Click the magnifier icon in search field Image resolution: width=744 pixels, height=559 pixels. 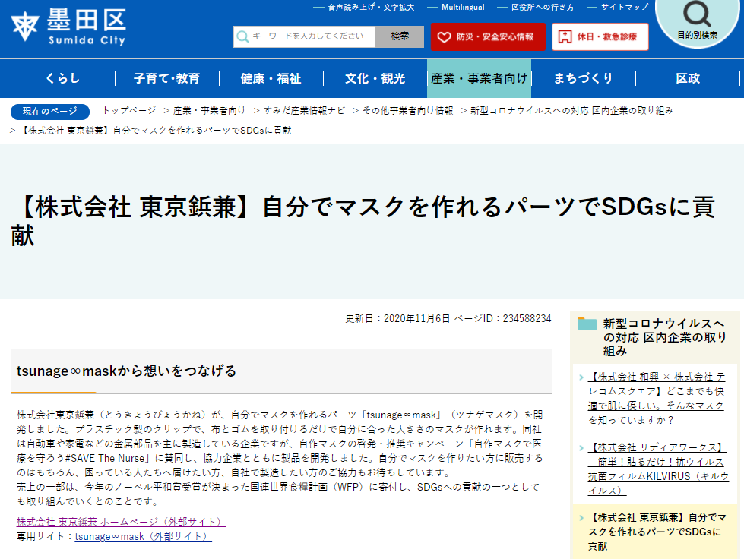tap(242, 36)
